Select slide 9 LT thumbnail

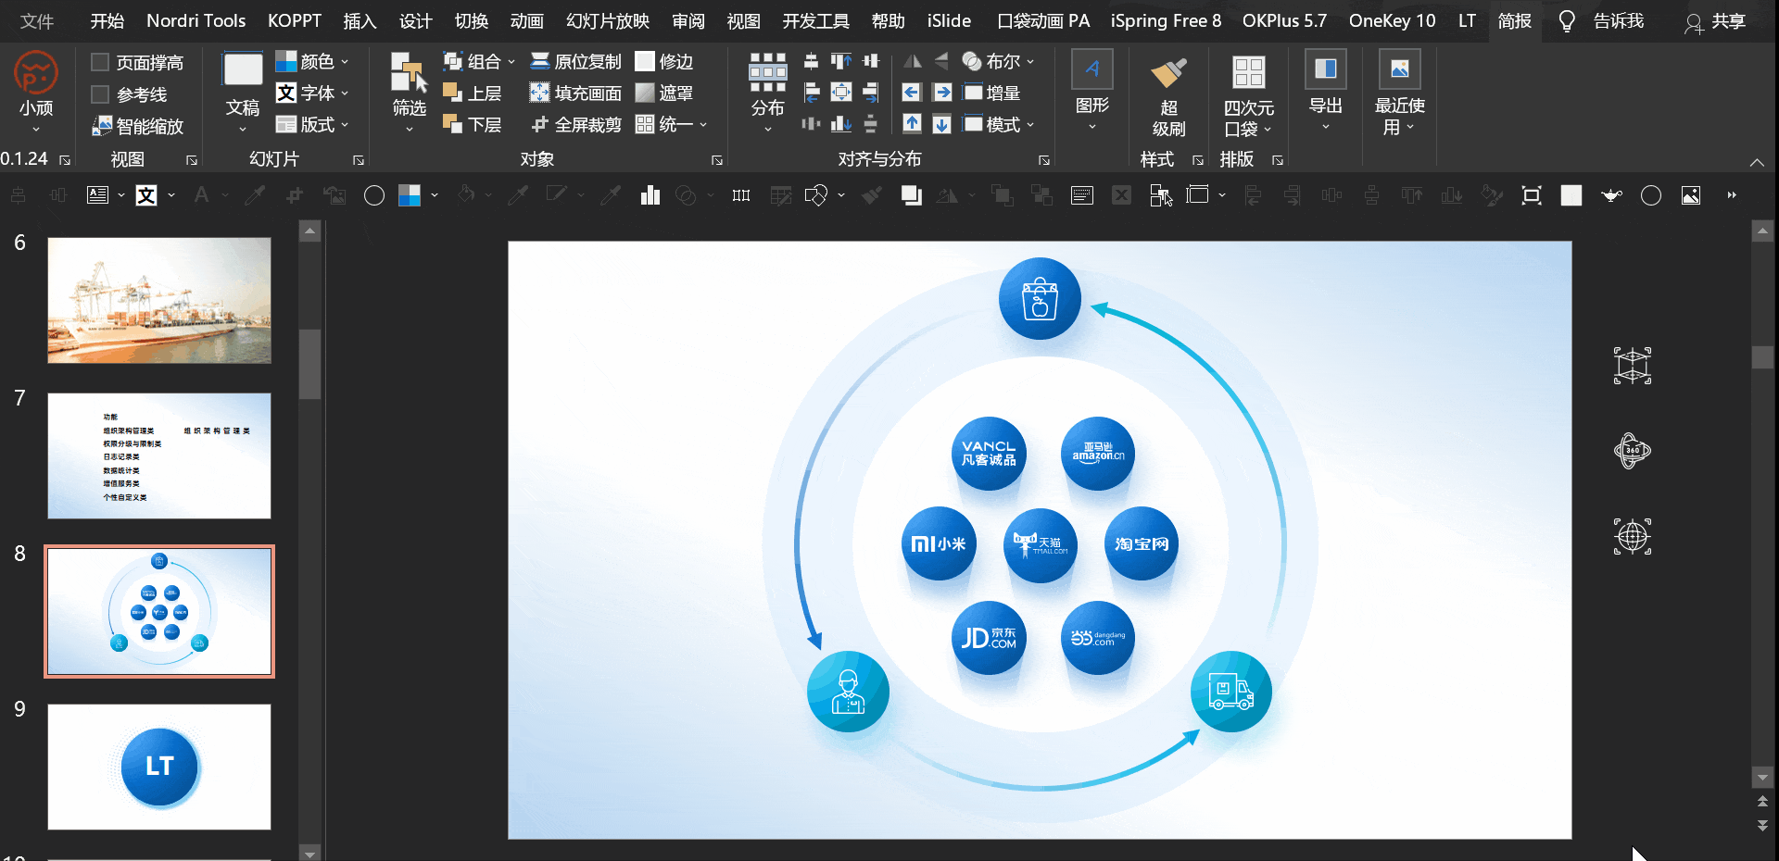pyautogui.click(x=159, y=767)
